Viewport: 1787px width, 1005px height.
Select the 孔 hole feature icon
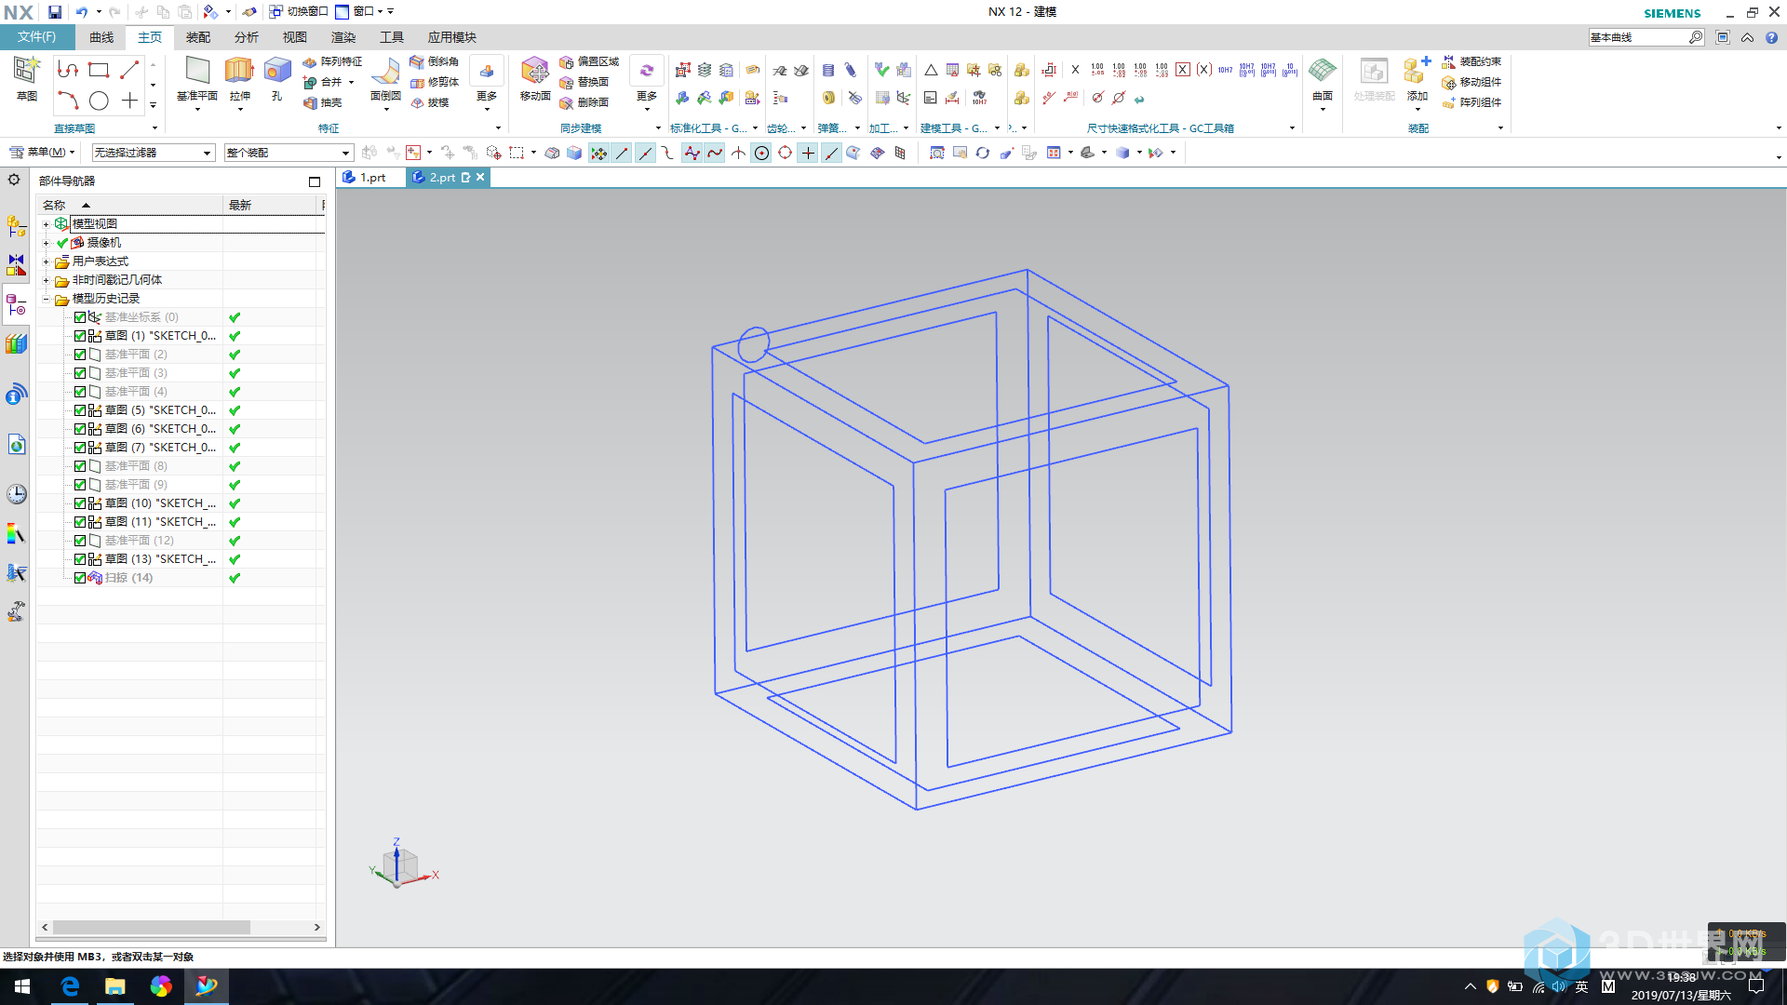pyautogui.click(x=276, y=71)
